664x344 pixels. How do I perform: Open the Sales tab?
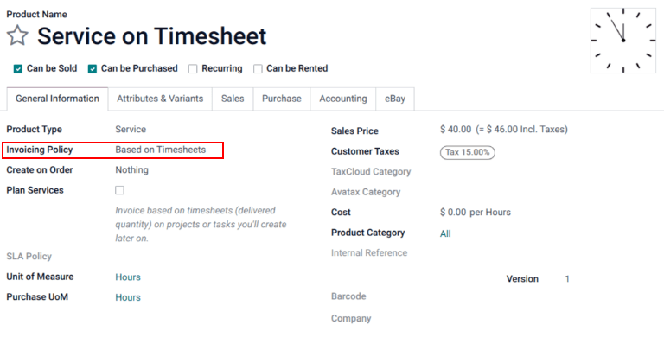tap(233, 99)
